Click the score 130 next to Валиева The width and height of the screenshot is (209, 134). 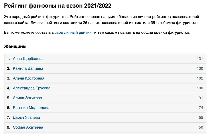pos(200,68)
